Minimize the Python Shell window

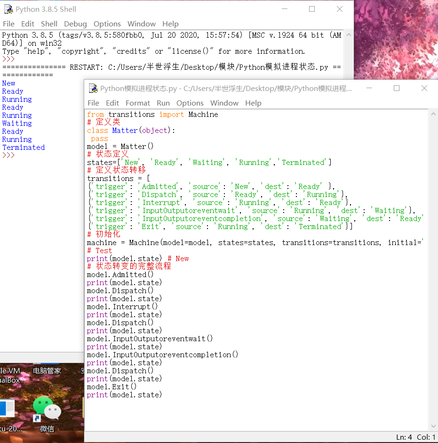(285, 9)
